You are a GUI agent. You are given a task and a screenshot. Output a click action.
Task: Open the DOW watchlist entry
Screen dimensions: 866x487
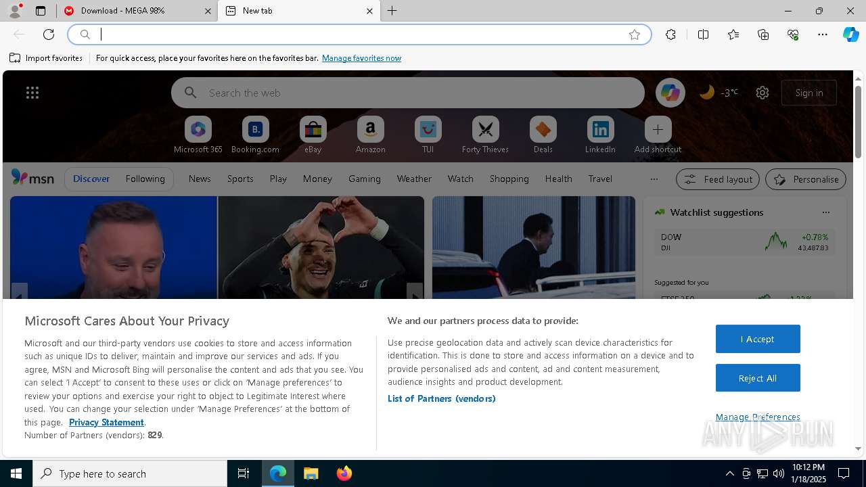pos(744,242)
